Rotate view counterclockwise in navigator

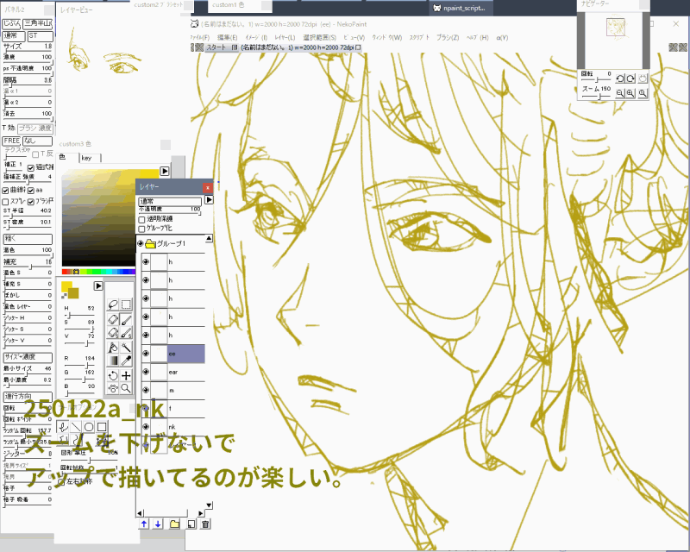tap(619, 78)
